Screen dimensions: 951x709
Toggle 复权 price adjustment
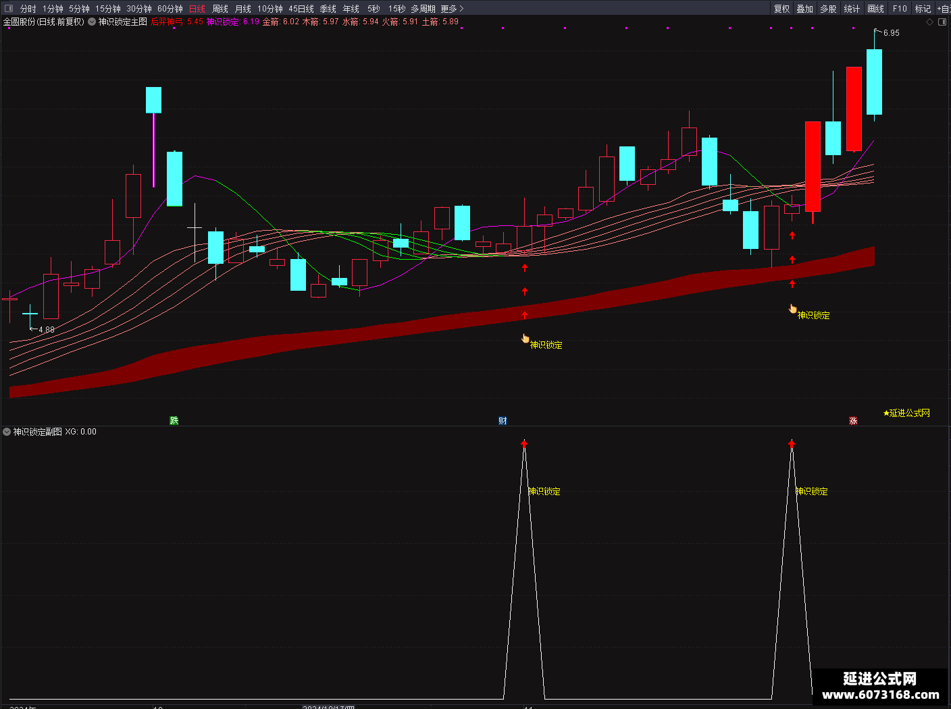pos(782,9)
